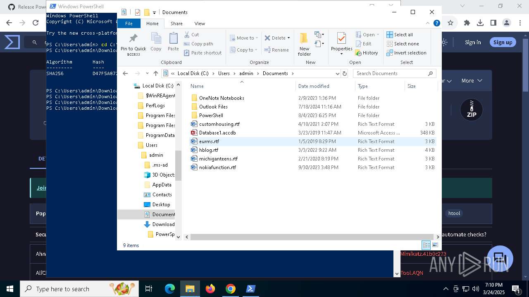The height and width of the screenshot is (297, 529).
Task: Open the File tab
Action: 129,24
